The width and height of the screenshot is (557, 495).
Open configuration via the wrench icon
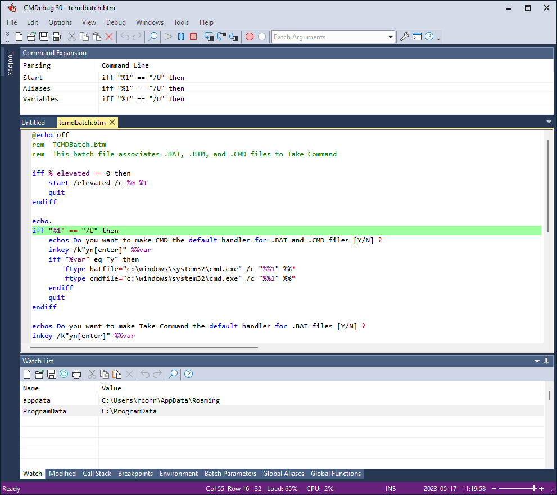pyautogui.click(x=404, y=37)
